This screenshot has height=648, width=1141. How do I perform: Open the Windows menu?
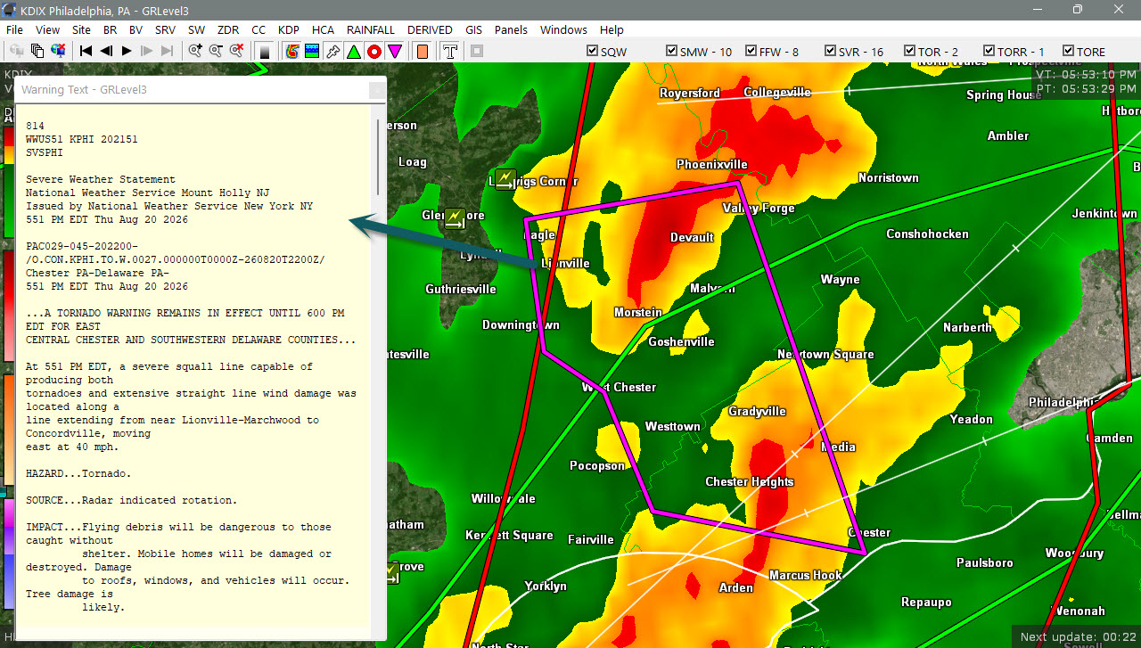click(563, 29)
